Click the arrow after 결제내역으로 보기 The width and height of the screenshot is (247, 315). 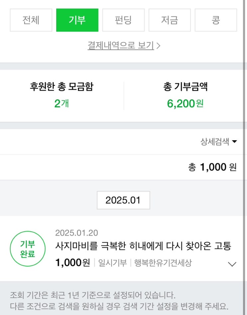(158, 46)
